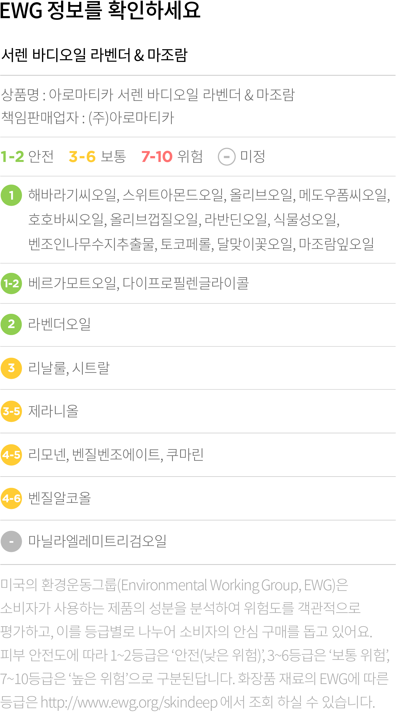The width and height of the screenshot is (396, 722).
Task: Select the 벤질알코올 ingredient
Action: pyautogui.click(x=60, y=498)
